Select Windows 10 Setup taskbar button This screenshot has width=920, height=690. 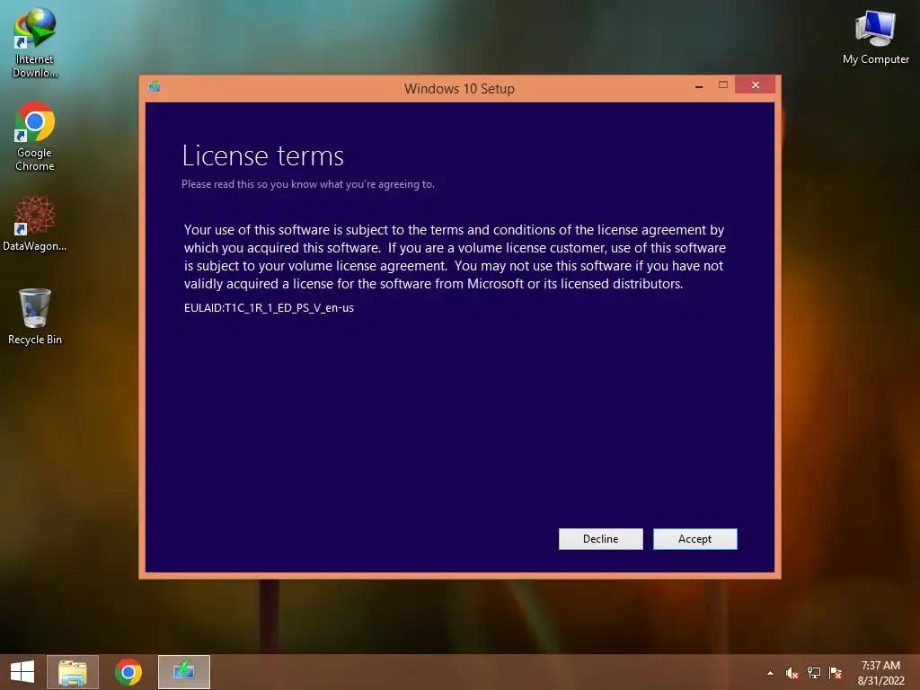[183, 672]
